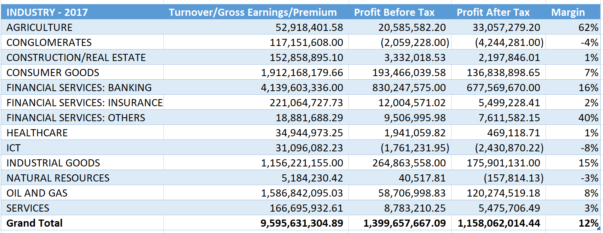This screenshot has width=603, height=233.
Task: Click the Margin column header
Action: click(568, 12)
